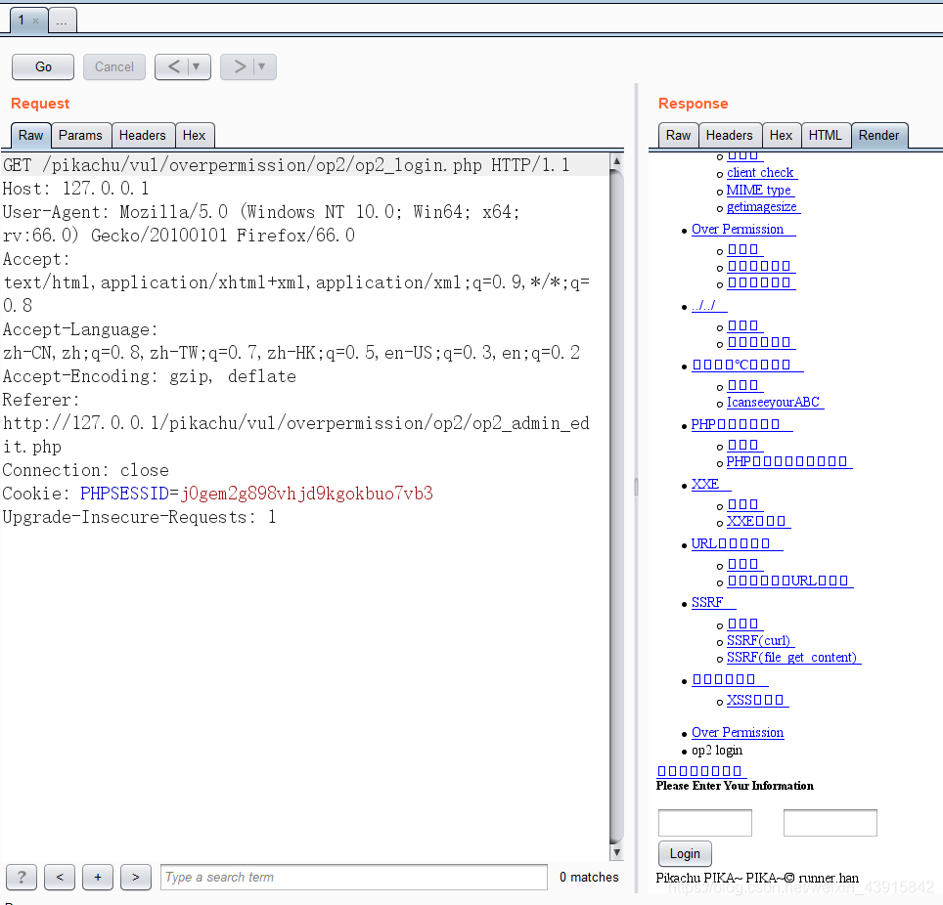943x905 pixels.
Task: Submit the form with Login button
Action: pos(685,853)
